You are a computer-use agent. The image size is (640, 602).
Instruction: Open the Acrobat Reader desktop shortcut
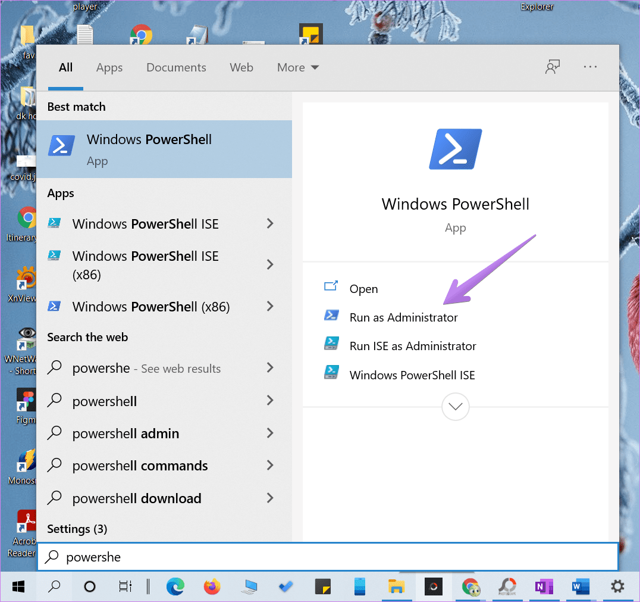point(23,534)
